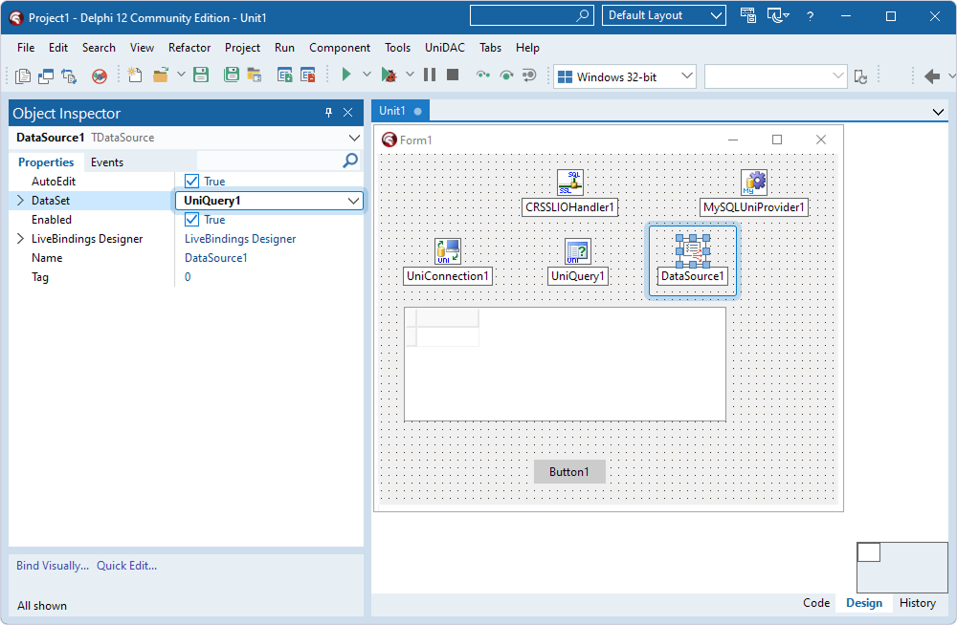The height and width of the screenshot is (625, 957).
Task: Open the editor tabs list chevron
Action: coord(938,112)
